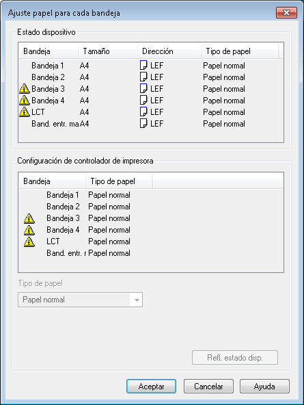Select Bandeja 1 in controlador de impresora list
304x405 pixels.
[63, 195]
